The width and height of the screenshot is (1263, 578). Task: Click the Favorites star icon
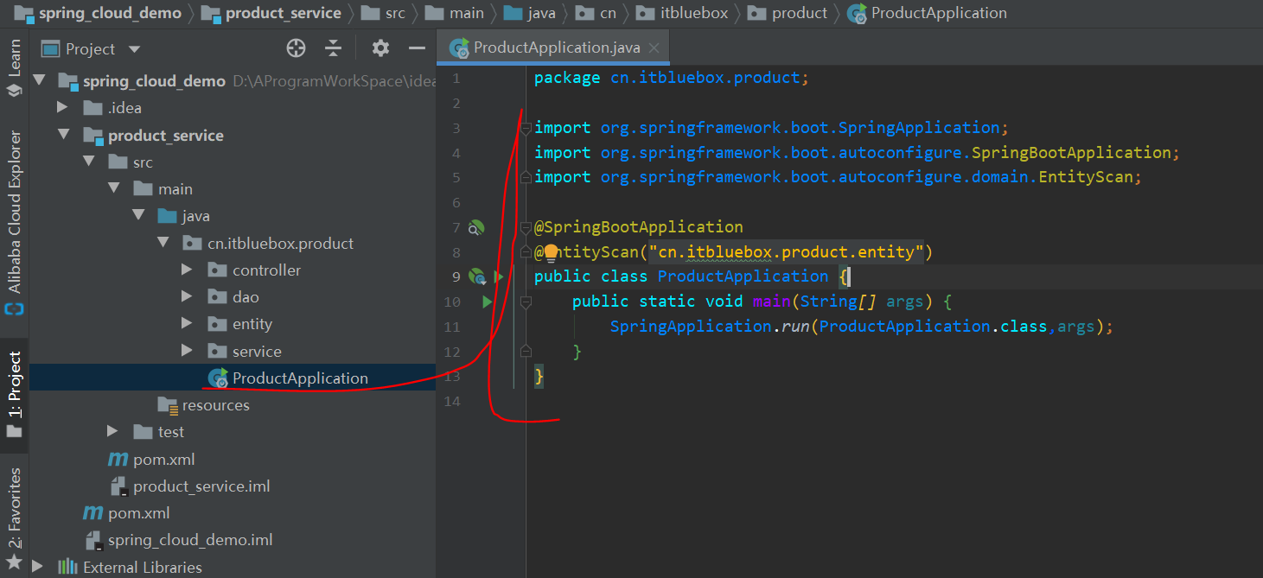(14, 562)
